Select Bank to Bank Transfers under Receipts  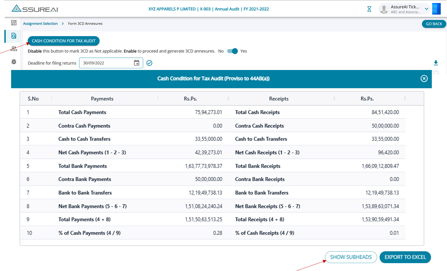coord(262,193)
